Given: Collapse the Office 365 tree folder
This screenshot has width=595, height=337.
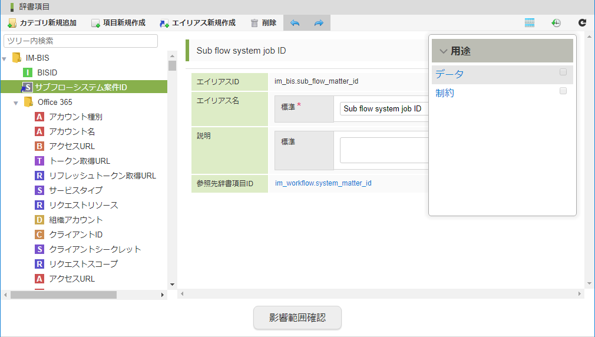Looking at the screenshot, I should [x=16, y=103].
